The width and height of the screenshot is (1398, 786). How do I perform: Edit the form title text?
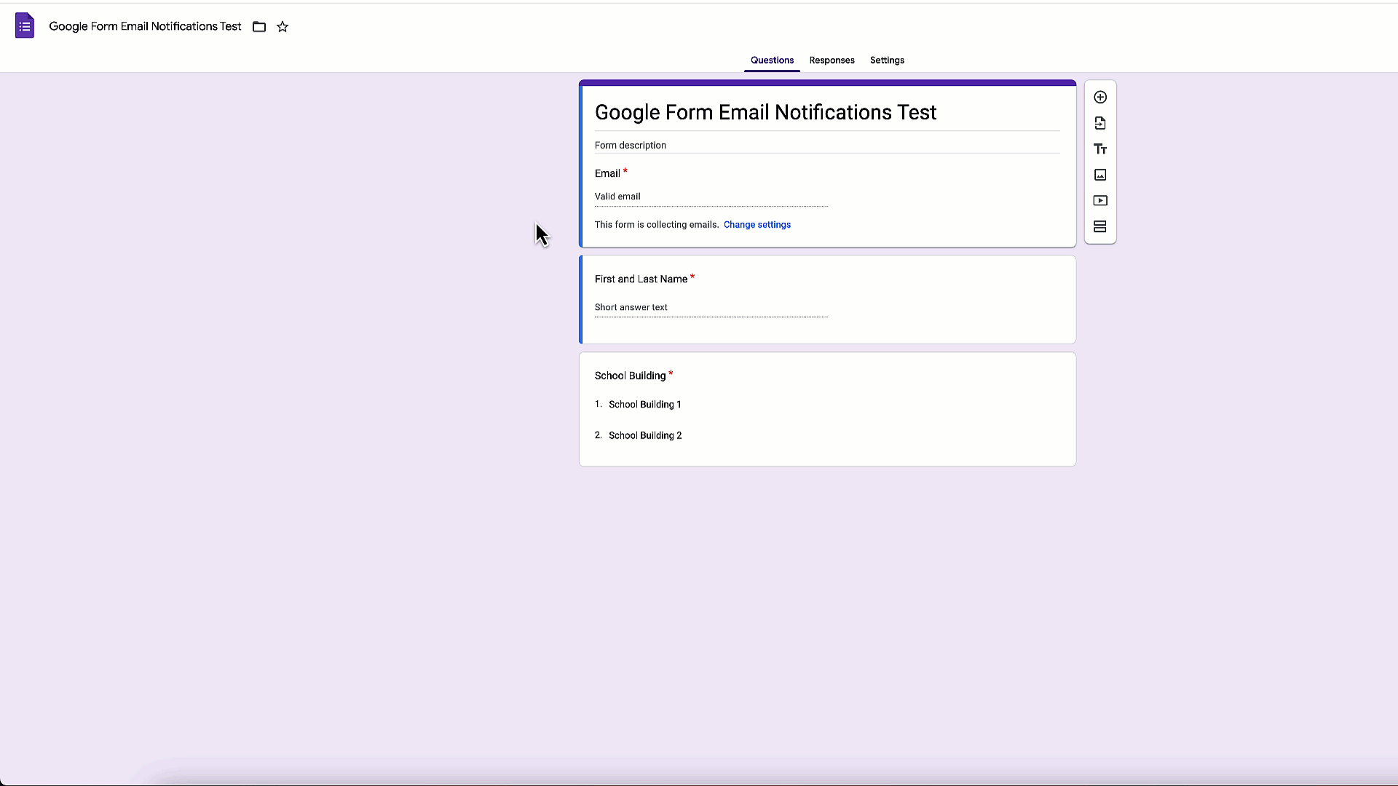[765, 112]
